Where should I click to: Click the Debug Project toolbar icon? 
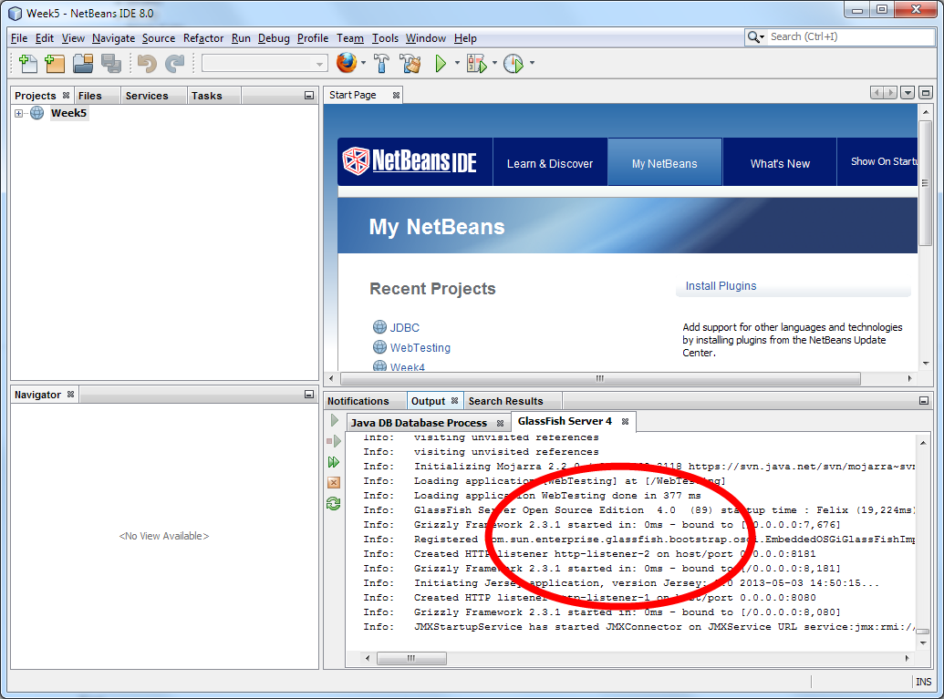coord(476,64)
